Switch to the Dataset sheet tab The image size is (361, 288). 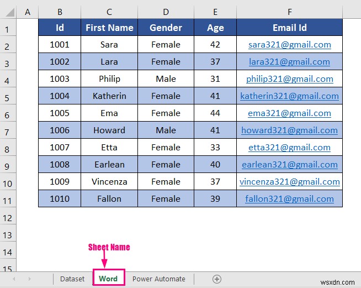click(72, 279)
